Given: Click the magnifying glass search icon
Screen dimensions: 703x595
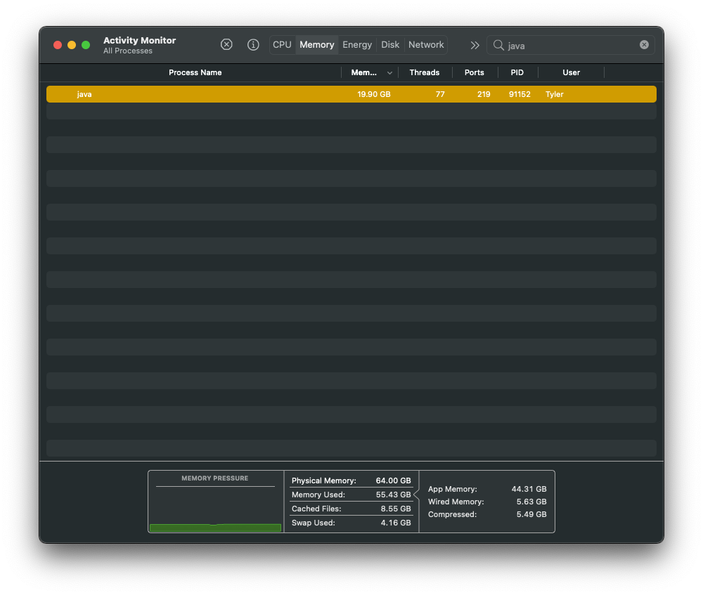Looking at the screenshot, I should [498, 45].
